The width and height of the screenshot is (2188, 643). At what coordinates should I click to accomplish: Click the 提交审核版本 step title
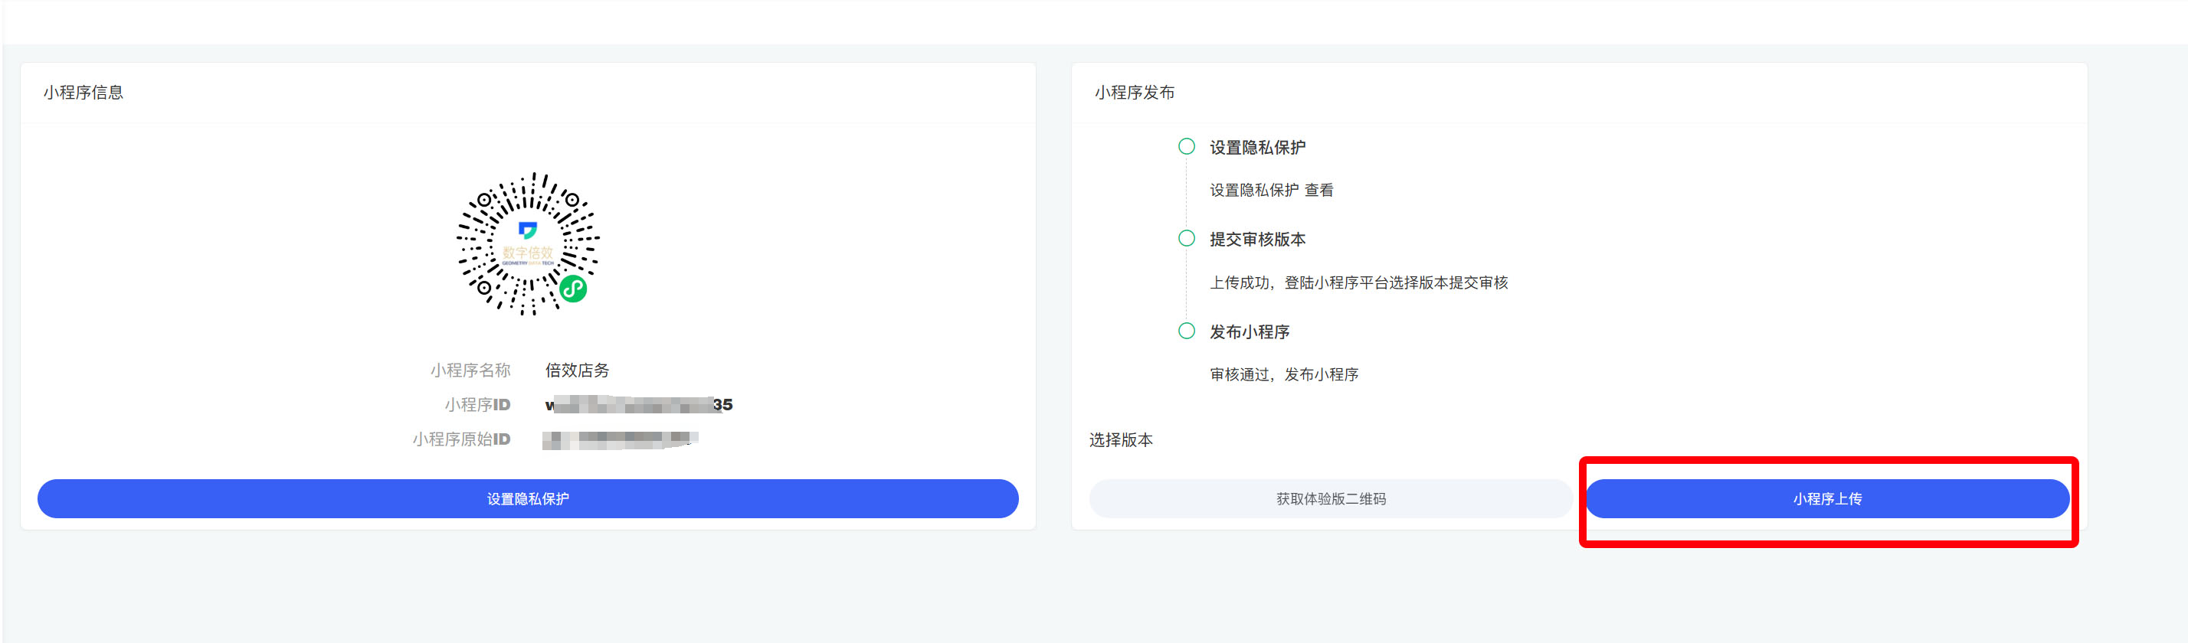(1257, 240)
